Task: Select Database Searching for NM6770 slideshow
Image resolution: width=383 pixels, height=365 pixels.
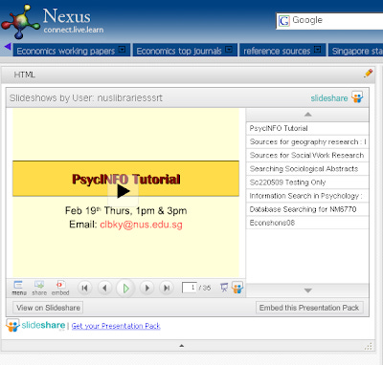Action: [x=307, y=209]
